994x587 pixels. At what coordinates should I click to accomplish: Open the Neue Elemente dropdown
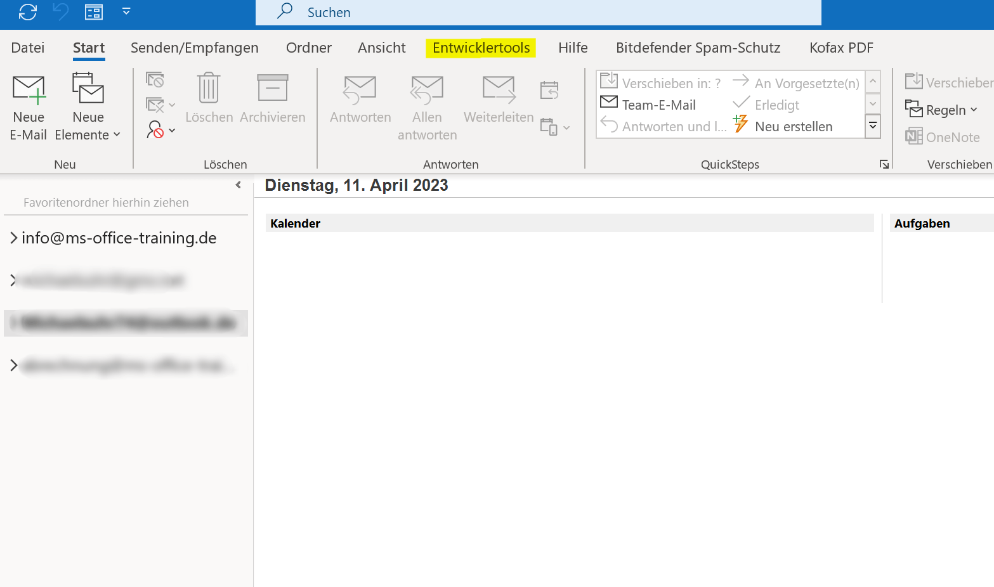(88, 107)
